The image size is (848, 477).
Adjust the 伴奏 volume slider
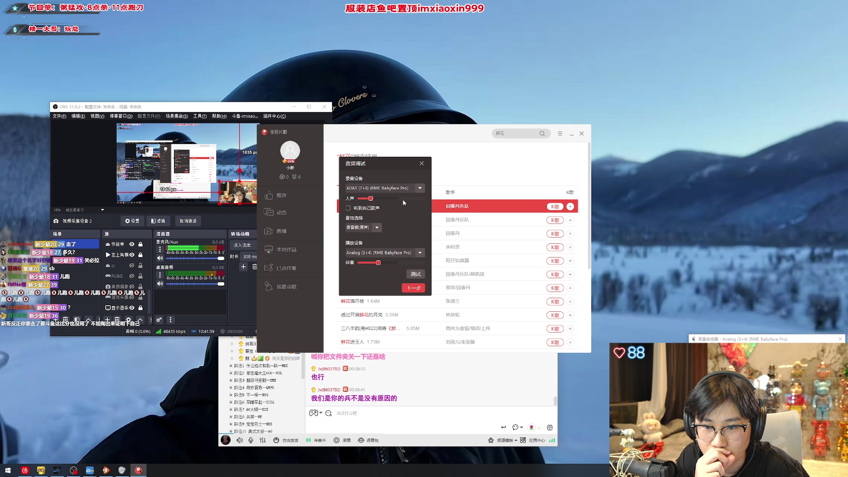(x=378, y=263)
